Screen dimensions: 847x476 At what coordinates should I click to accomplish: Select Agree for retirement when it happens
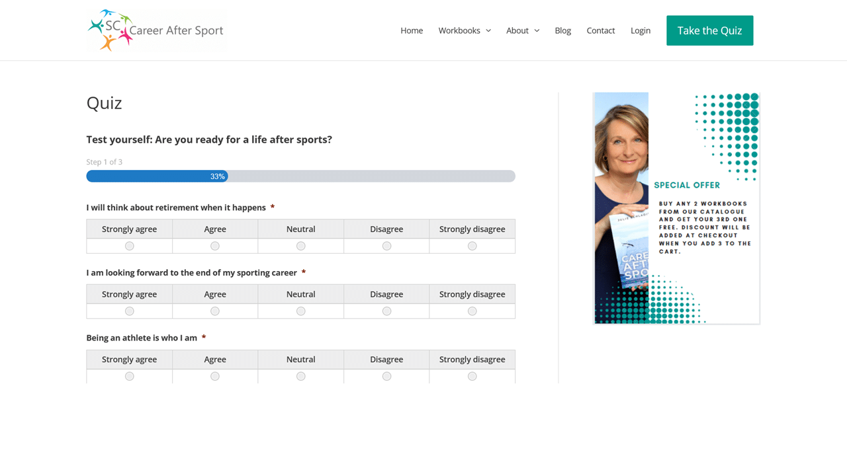click(x=215, y=246)
